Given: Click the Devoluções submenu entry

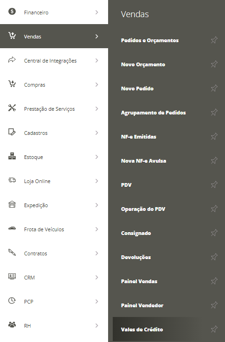Looking at the screenshot, I should tap(136, 257).
